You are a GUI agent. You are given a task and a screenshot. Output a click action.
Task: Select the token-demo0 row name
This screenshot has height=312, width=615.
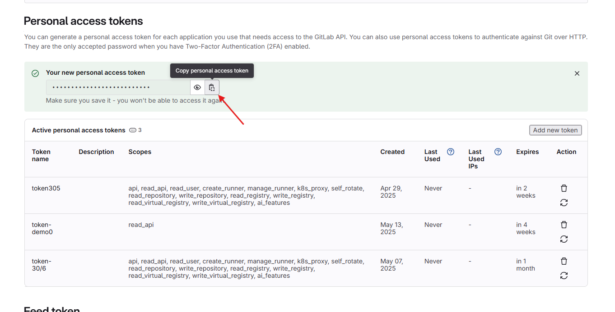tap(42, 228)
